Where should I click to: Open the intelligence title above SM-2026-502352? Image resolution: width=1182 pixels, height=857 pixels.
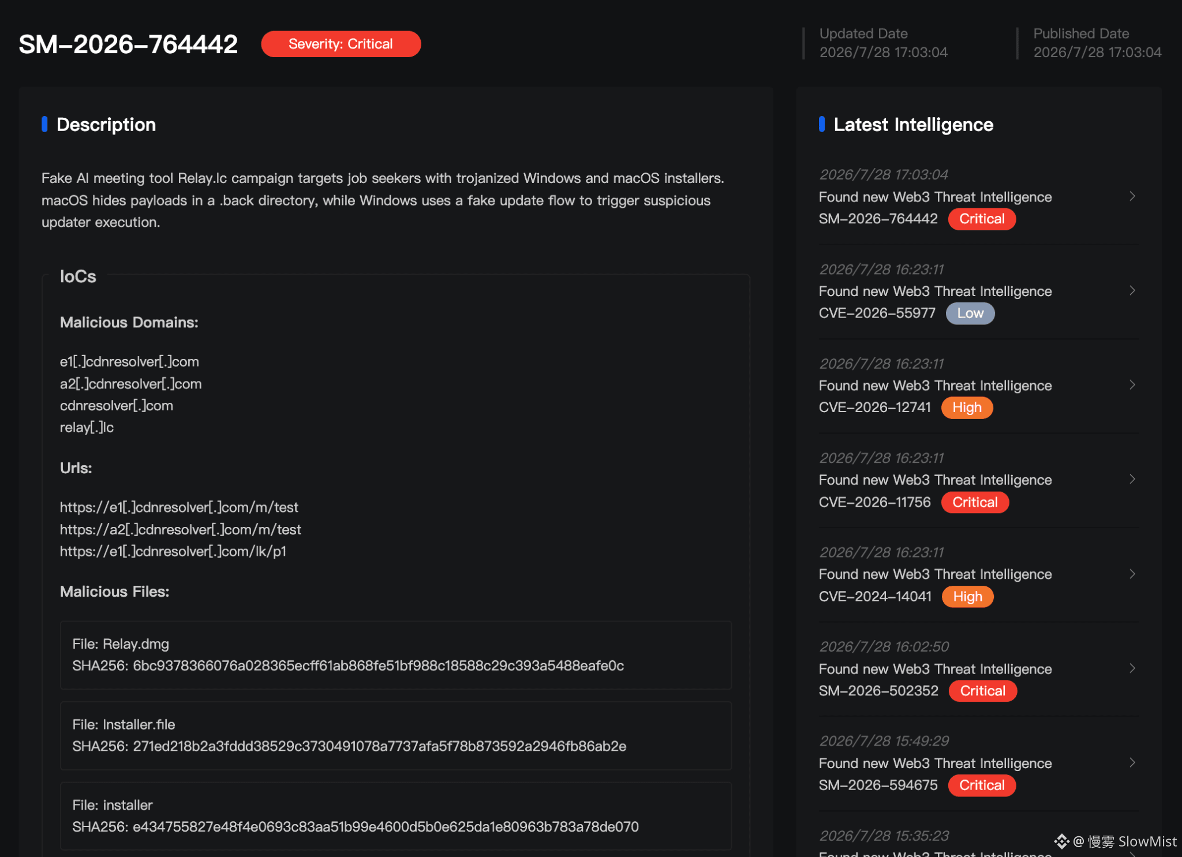pos(935,669)
